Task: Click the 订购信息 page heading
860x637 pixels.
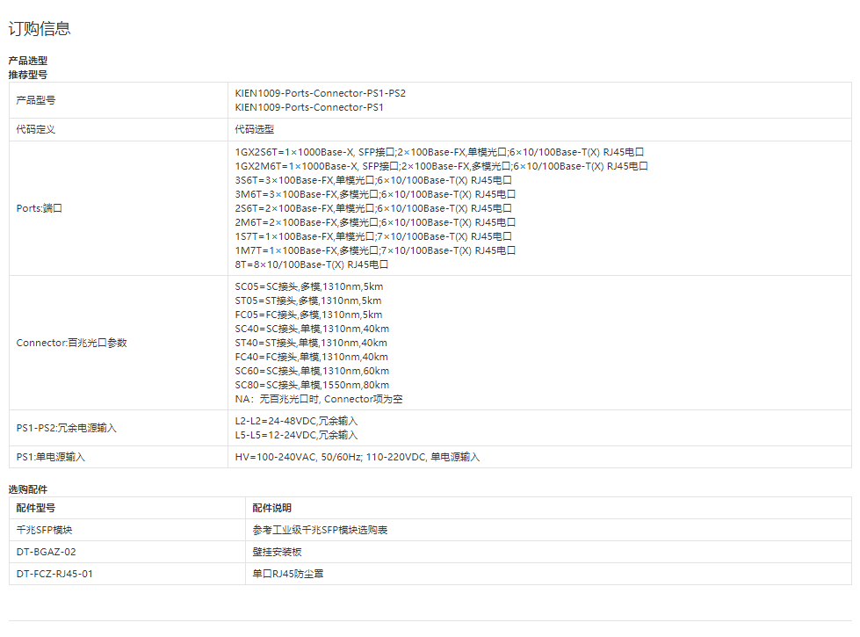Action: [40, 29]
